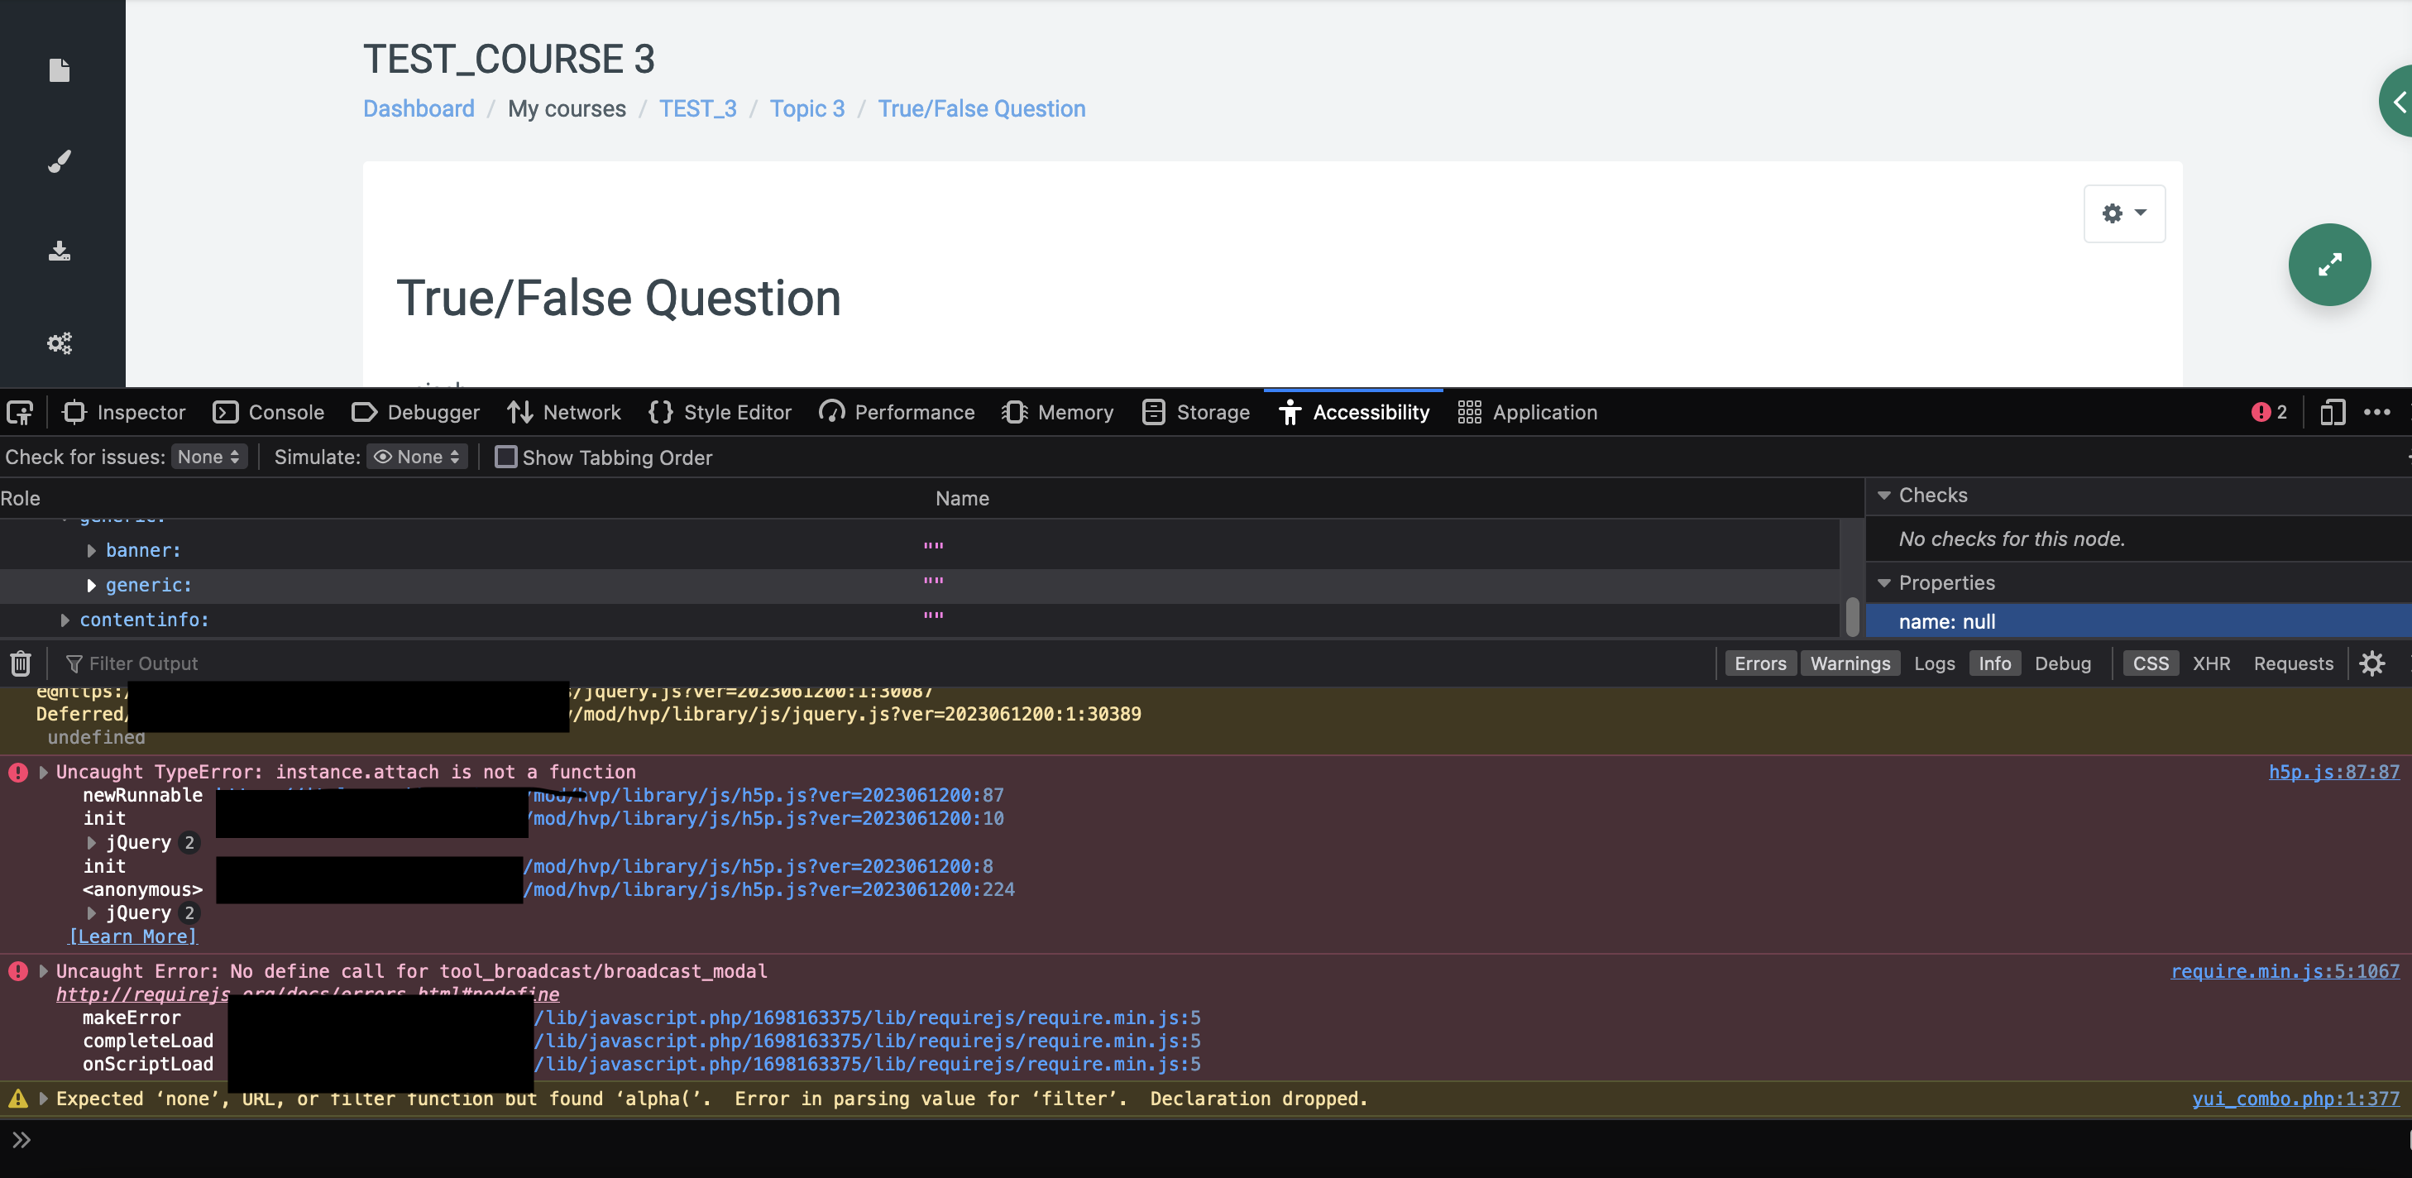Click the True/False Question breadcrumb link

click(981, 108)
